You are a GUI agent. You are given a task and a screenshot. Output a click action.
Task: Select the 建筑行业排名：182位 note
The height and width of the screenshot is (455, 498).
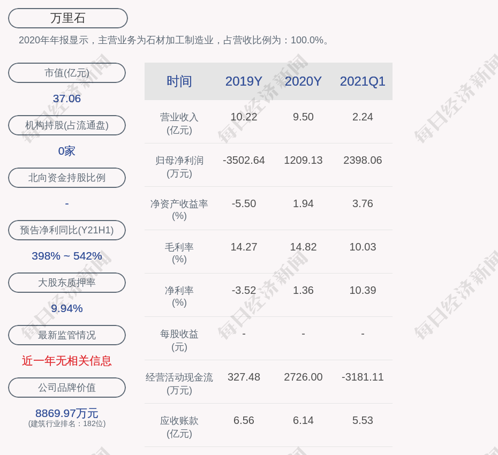tap(67, 423)
